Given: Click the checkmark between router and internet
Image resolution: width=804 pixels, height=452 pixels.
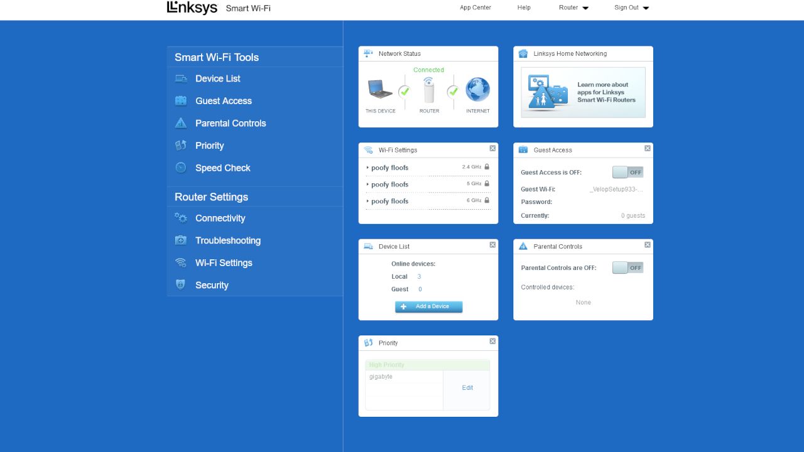Looking at the screenshot, I should pos(453,92).
